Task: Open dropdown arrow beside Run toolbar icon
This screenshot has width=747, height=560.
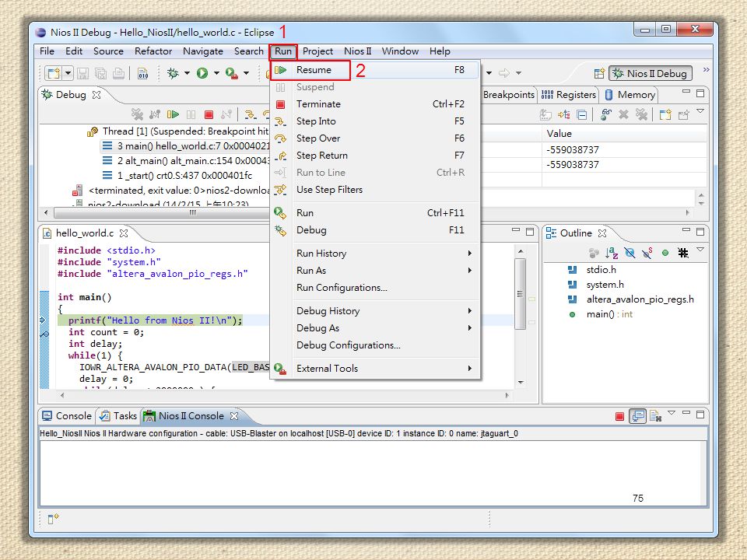Action: [x=216, y=73]
